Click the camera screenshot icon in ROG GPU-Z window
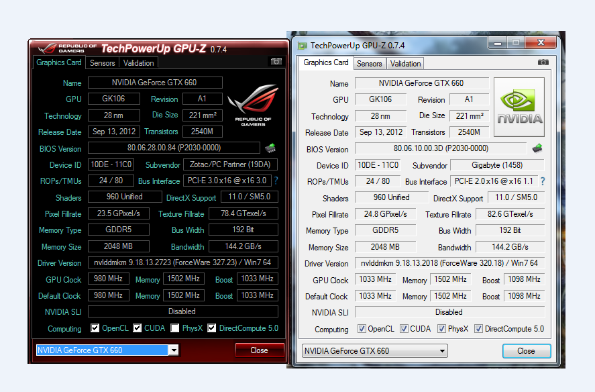The width and height of the screenshot is (595, 392). coord(276,62)
